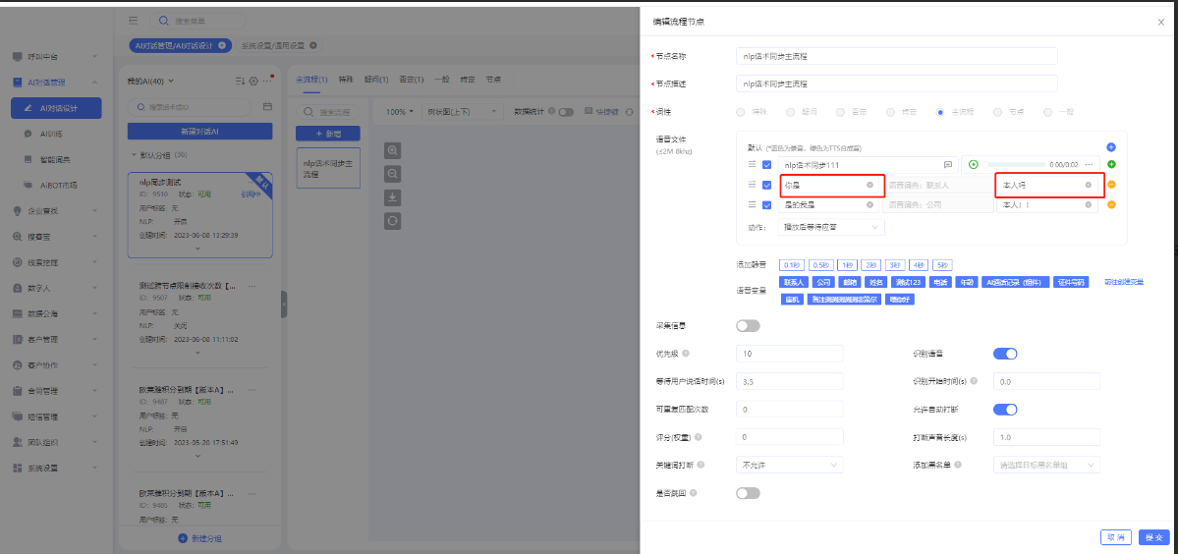
Task: Turn off the 允许自动打断 switch
Action: [x=1005, y=409]
